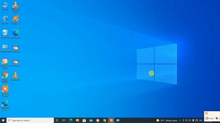Select the VLC video file beside Chrome
Viewport: 220px width, 123px height.
pos(15,76)
